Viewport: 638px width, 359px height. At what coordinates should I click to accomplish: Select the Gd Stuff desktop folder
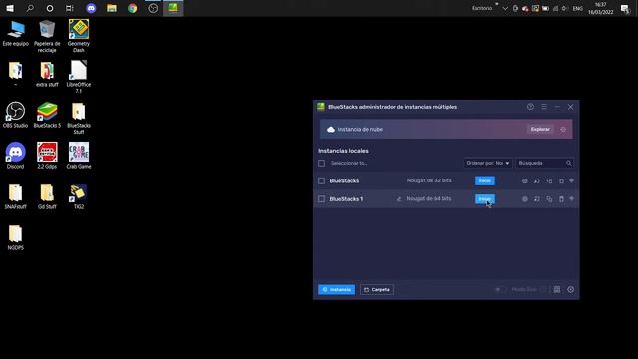[x=47, y=196]
